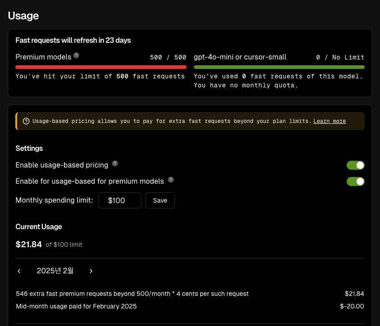Click the 0 / No Limit counter

click(x=340, y=57)
